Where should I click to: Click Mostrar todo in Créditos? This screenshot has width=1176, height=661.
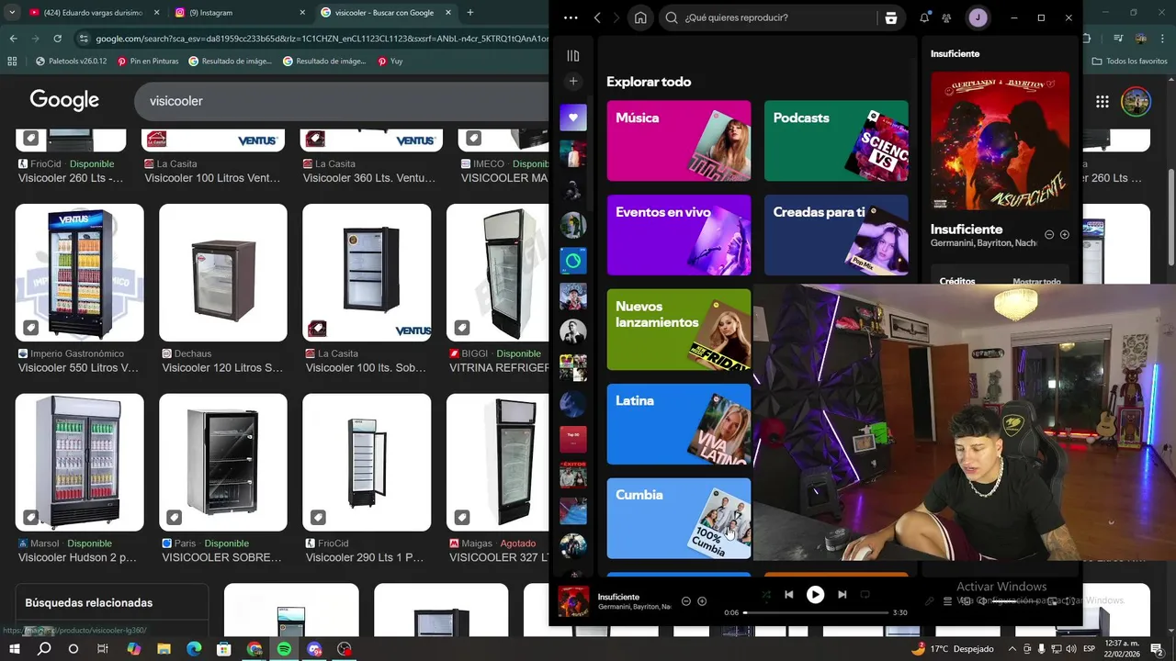[x=1036, y=282]
